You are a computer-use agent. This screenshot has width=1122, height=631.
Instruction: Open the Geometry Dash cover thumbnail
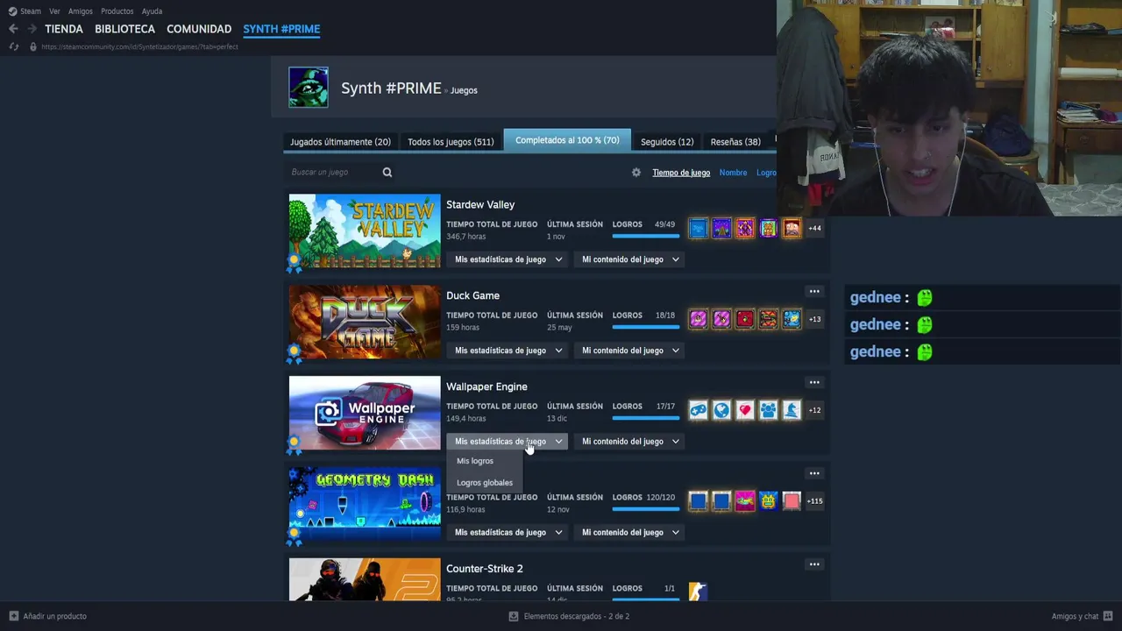(365, 504)
